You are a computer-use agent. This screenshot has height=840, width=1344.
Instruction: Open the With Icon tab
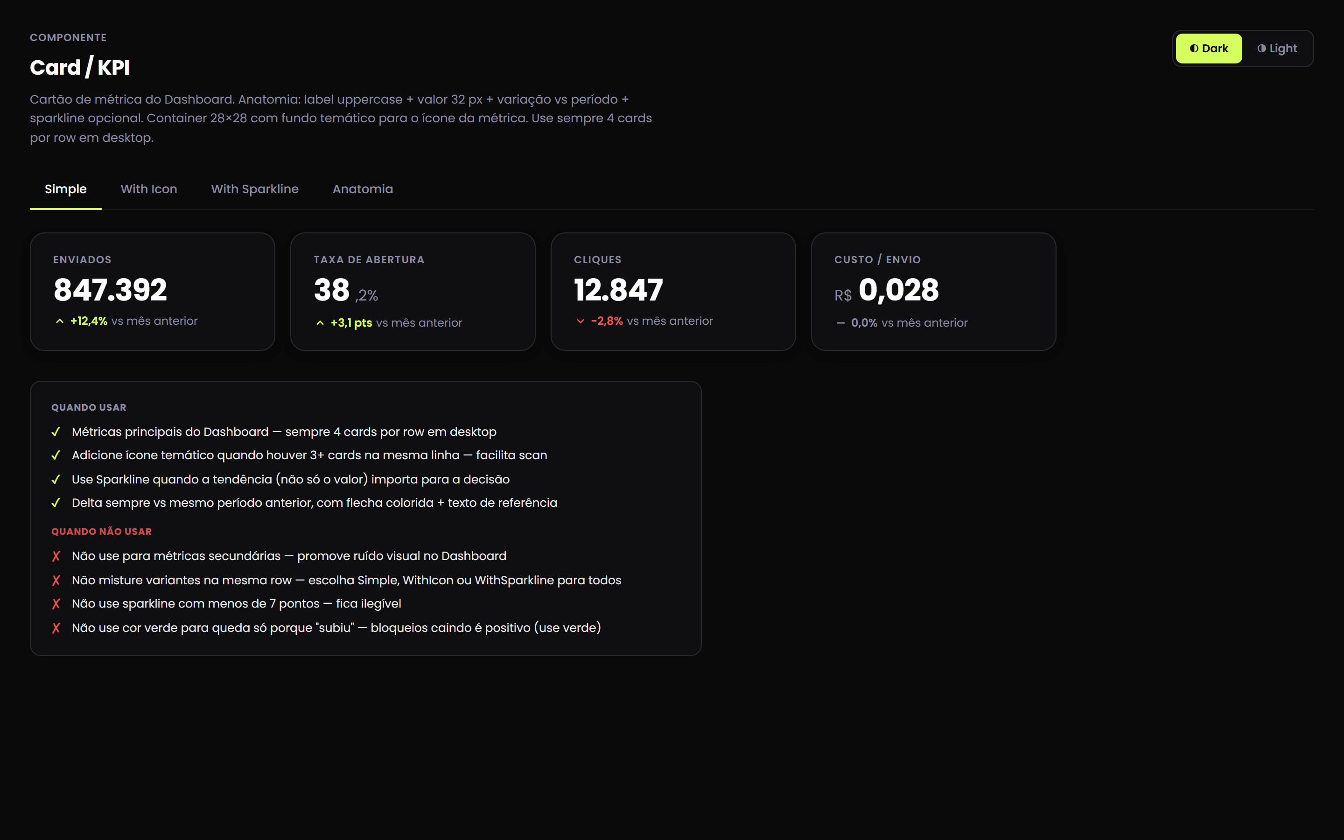pos(149,189)
